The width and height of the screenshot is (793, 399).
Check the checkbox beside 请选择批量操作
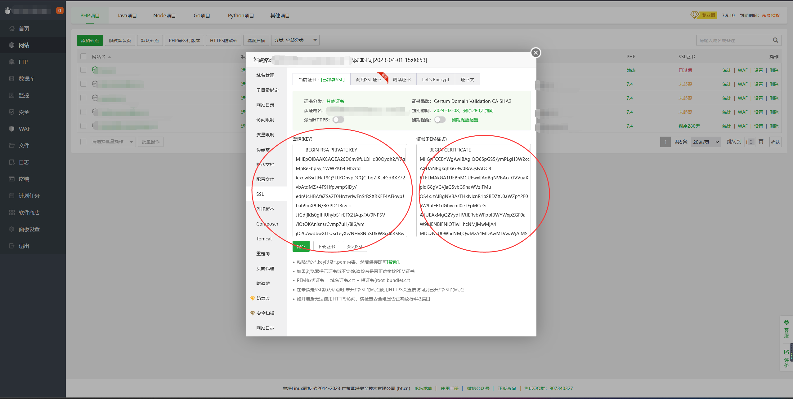click(x=83, y=142)
